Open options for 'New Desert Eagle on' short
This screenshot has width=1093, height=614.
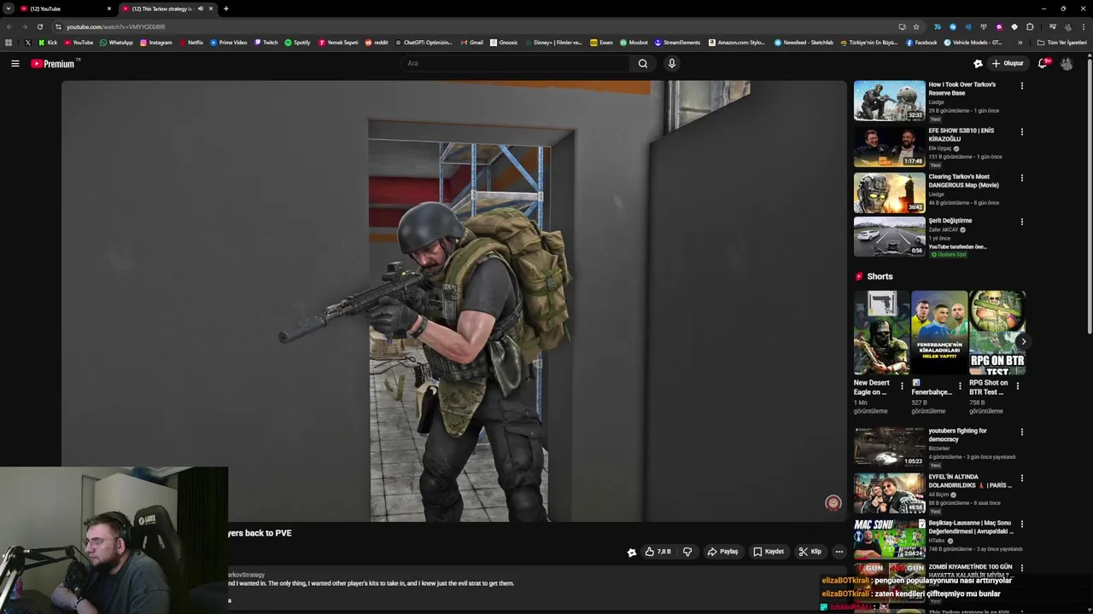tap(902, 386)
